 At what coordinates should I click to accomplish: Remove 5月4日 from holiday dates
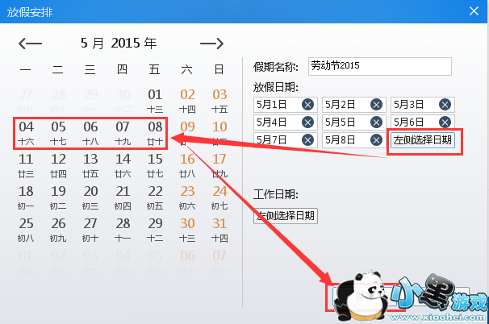[x=307, y=123]
